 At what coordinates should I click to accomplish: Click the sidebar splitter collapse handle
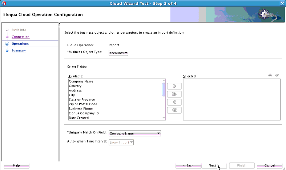pyautogui.click(x=59, y=25)
